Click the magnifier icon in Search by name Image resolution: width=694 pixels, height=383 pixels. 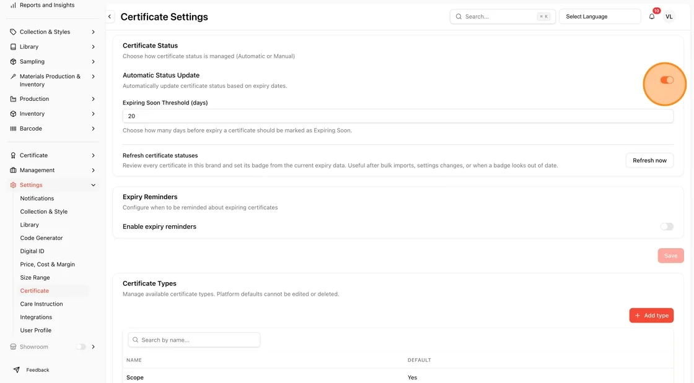pyautogui.click(x=136, y=340)
